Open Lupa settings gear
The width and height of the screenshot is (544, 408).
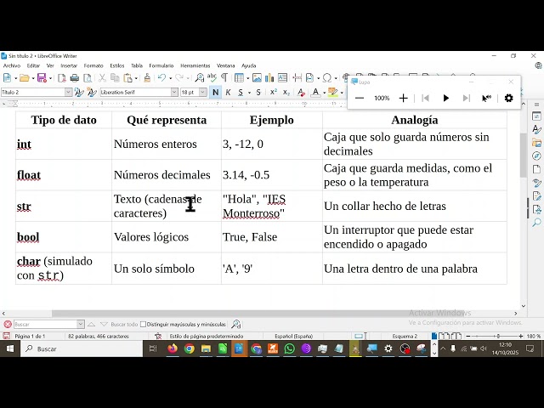(508, 99)
